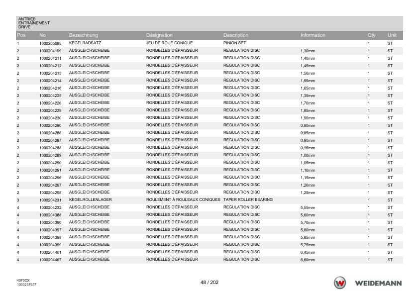Click the Désignation column header

pyautogui.click(x=159, y=35)
